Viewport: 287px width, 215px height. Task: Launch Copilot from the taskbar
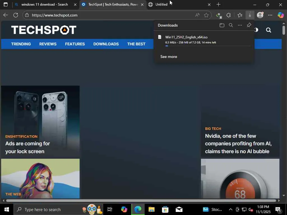tap(124, 209)
